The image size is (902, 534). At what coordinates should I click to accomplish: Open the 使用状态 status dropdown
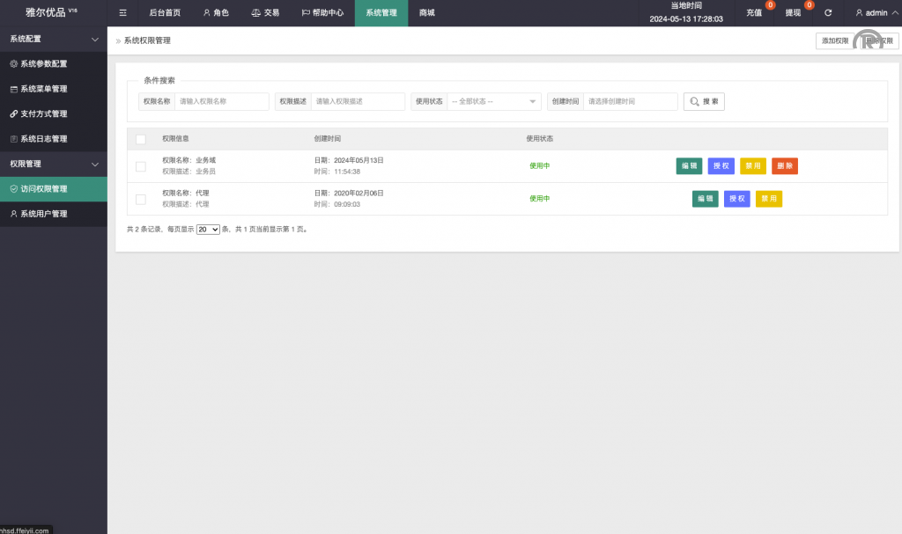tap(493, 102)
